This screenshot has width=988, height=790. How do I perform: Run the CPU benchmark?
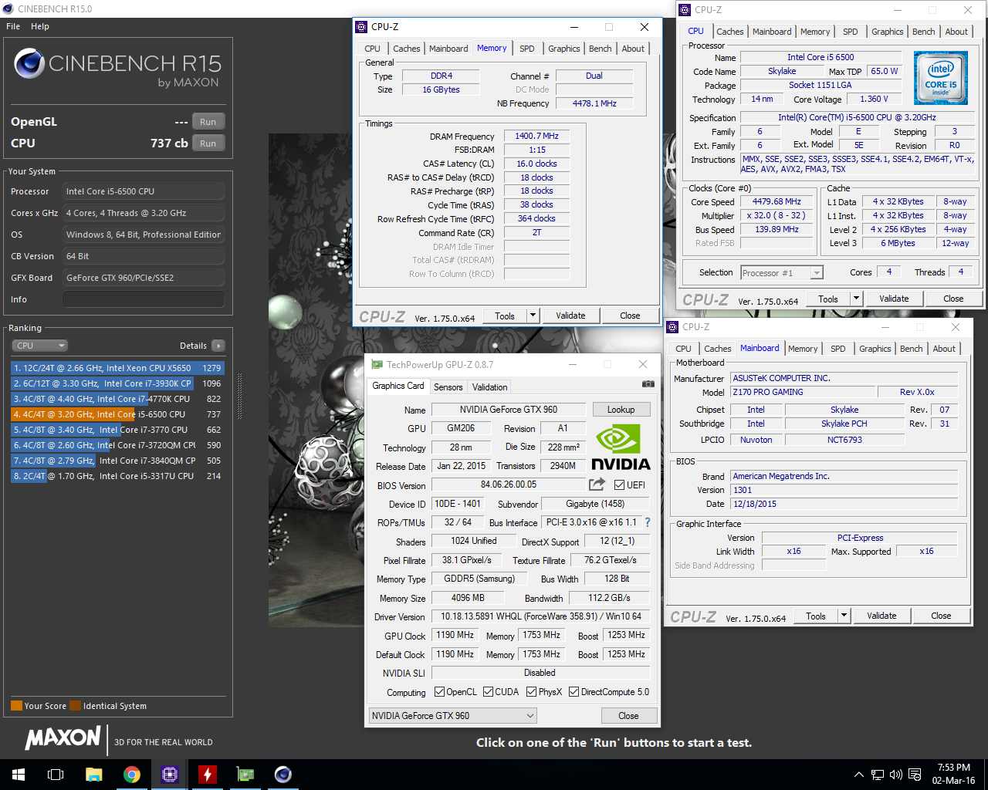pos(208,143)
